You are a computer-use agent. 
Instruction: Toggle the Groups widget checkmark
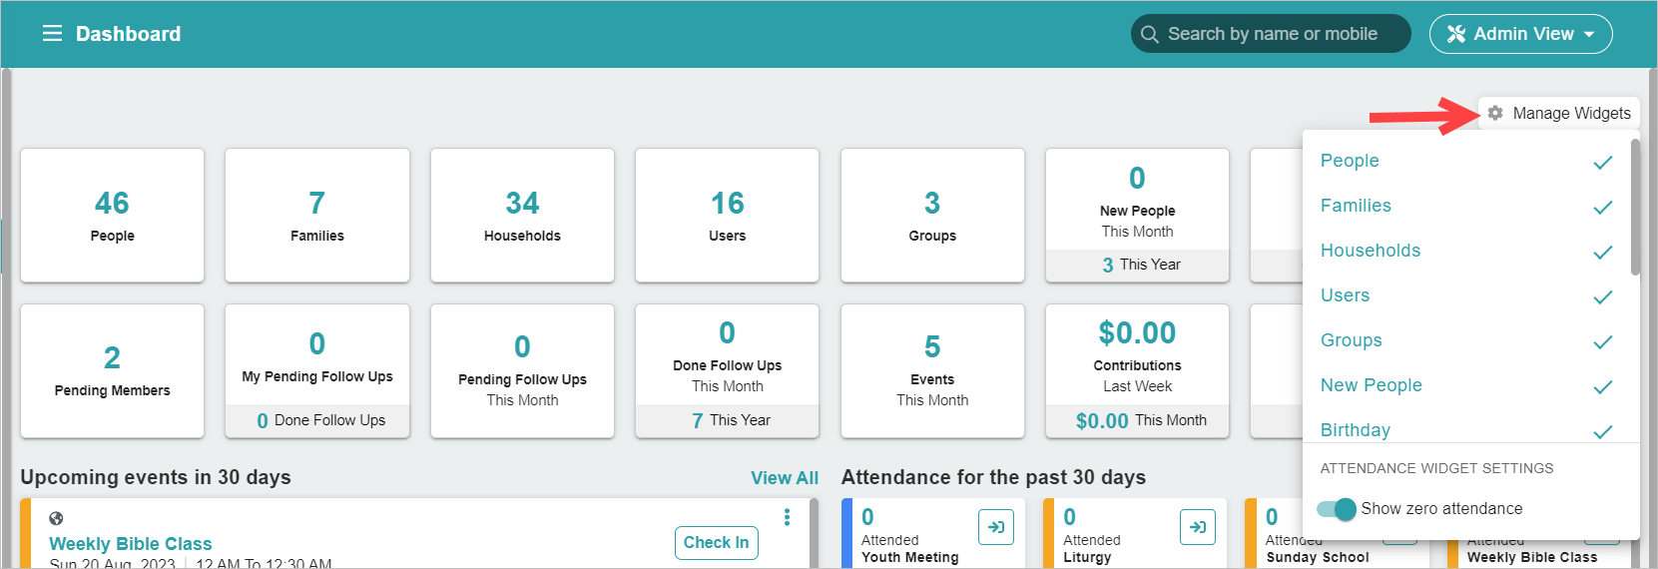(1603, 341)
